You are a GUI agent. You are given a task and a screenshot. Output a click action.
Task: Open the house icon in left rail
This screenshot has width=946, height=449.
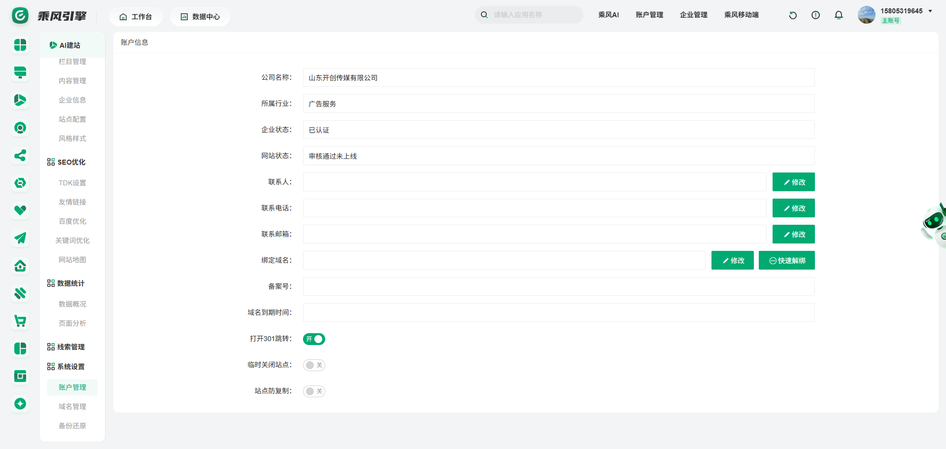pos(20,266)
